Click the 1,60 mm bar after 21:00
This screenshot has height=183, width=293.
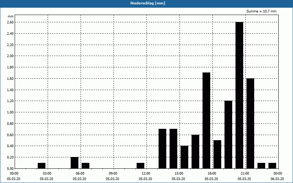251,123
